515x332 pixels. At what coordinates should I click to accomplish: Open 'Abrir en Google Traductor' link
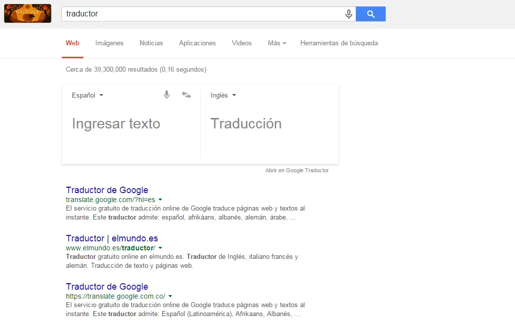coord(297,170)
